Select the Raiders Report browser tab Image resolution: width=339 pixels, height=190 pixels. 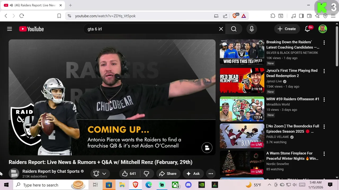(x=33, y=5)
